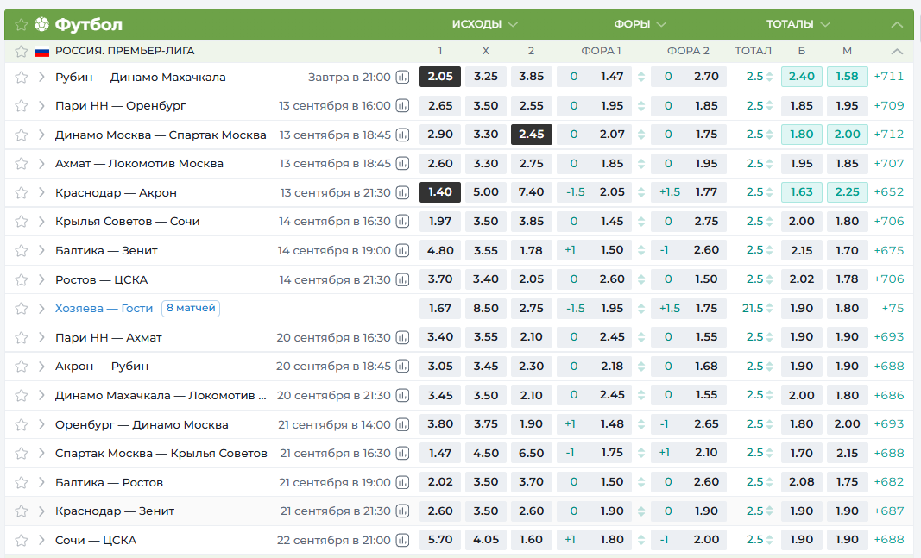Open statistics icon for Ростов — ЦСКА
921x558 pixels.
coord(402,280)
